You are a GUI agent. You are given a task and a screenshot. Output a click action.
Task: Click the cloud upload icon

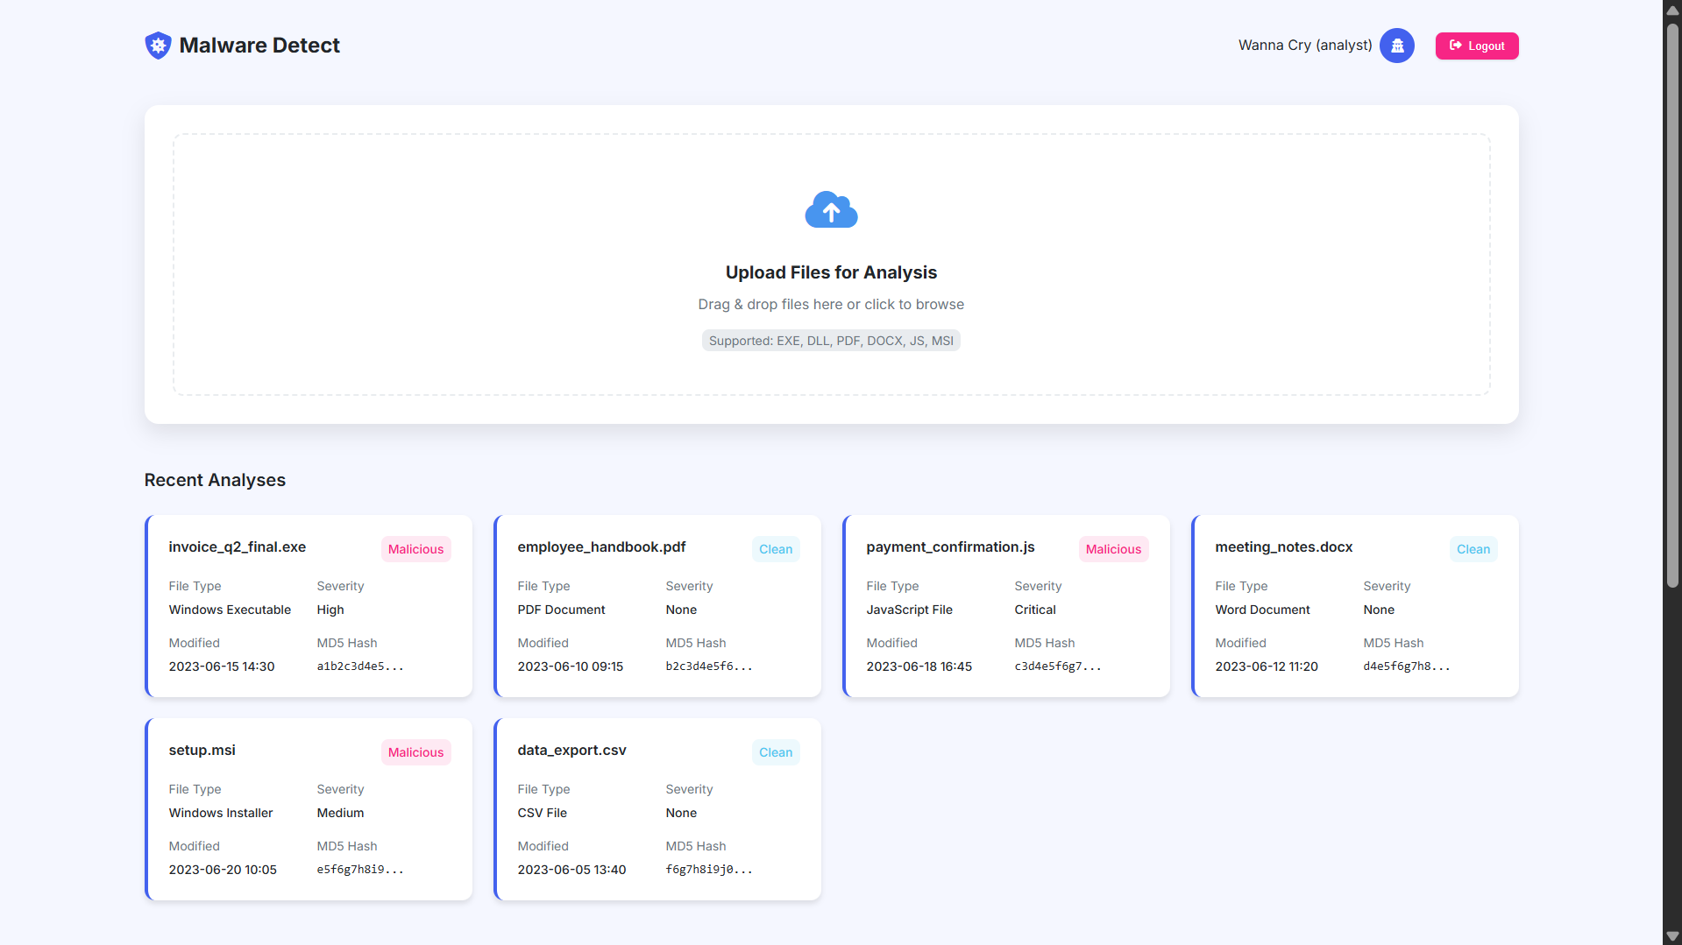click(x=831, y=210)
